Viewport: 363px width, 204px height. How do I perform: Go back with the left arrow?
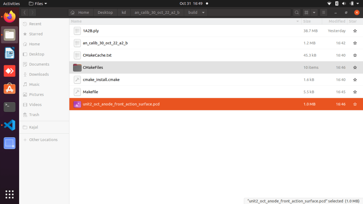click(24, 12)
